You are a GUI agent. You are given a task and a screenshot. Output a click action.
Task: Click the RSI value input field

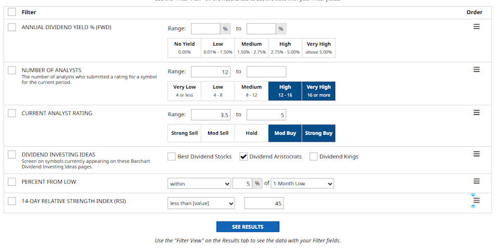pyautogui.click(x=264, y=203)
